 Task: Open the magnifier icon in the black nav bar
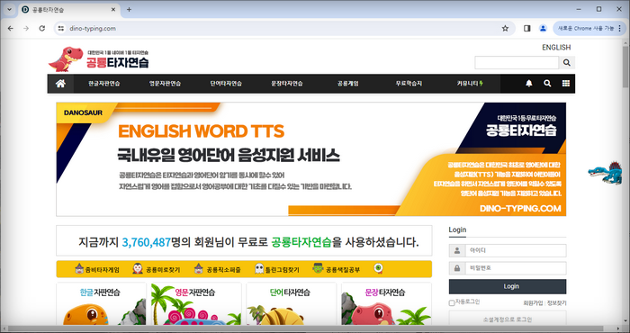(547, 84)
